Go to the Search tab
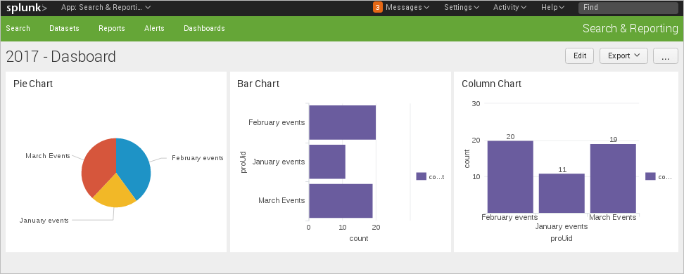The width and height of the screenshot is (684, 274). point(18,28)
